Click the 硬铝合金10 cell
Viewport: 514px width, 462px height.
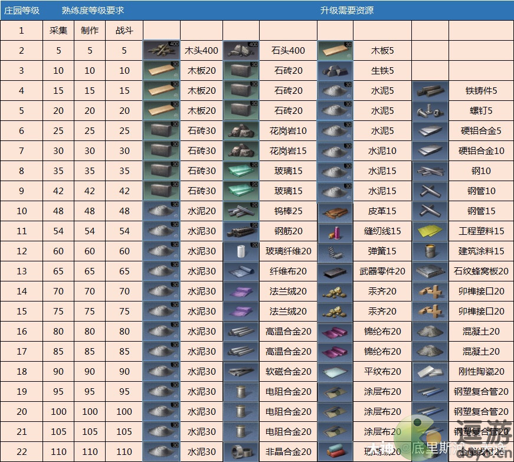tap(481, 150)
